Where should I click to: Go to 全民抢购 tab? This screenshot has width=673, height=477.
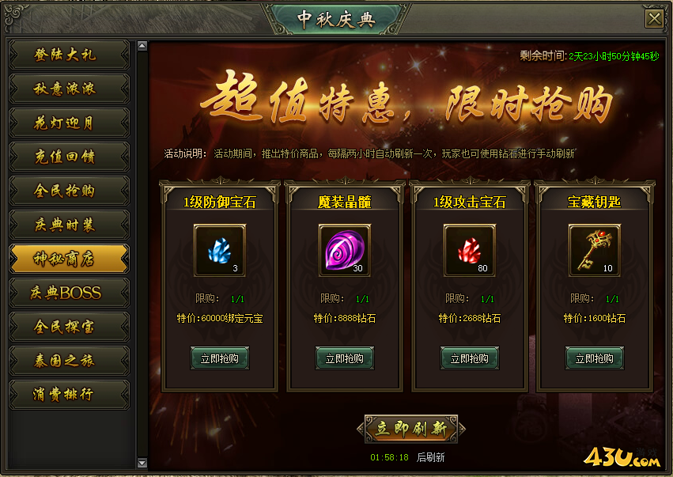point(69,191)
